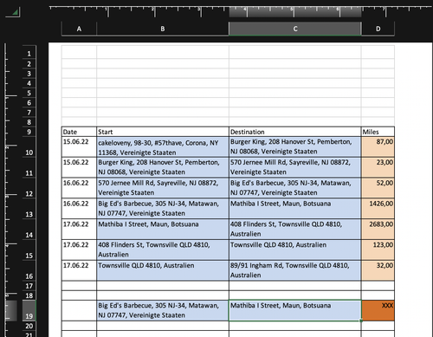Select miles value 87,00

pos(378,147)
